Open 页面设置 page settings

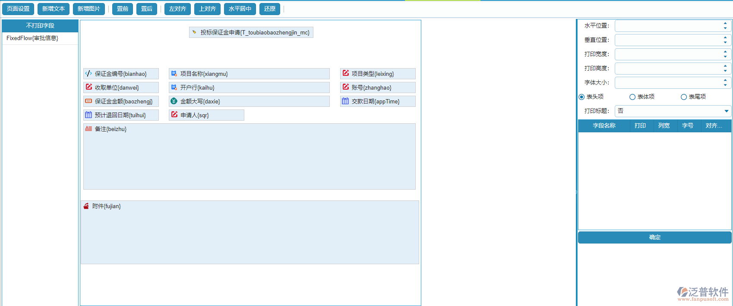[18, 9]
